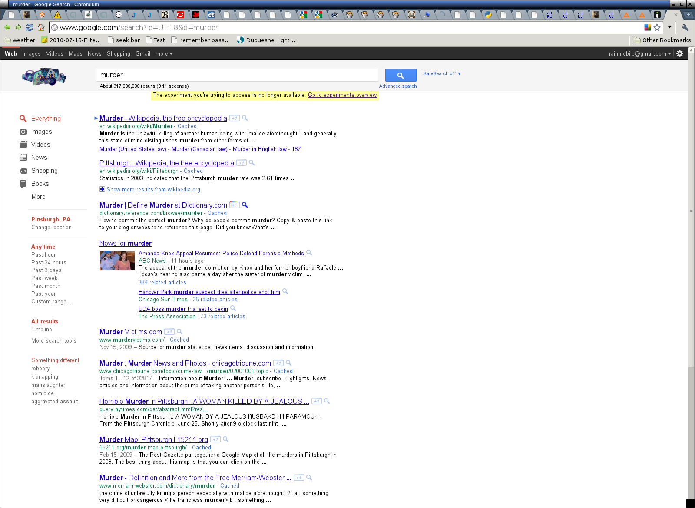695x508 pixels.
Task: Click the related search manslaughter
Action: (x=48, y=385)
